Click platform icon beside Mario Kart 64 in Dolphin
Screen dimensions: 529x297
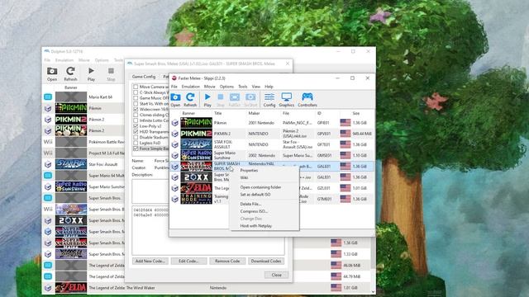48,97
